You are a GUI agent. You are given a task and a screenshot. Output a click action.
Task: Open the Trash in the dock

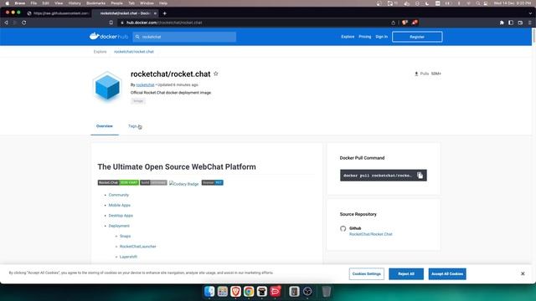click(x=326, y=292)
